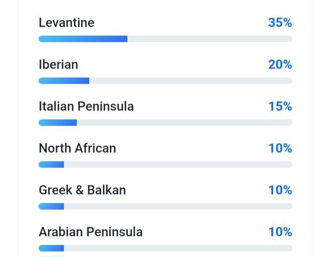Click the 35% value for Levantine
Screen dimensions: 331x257
coord(280,23)
